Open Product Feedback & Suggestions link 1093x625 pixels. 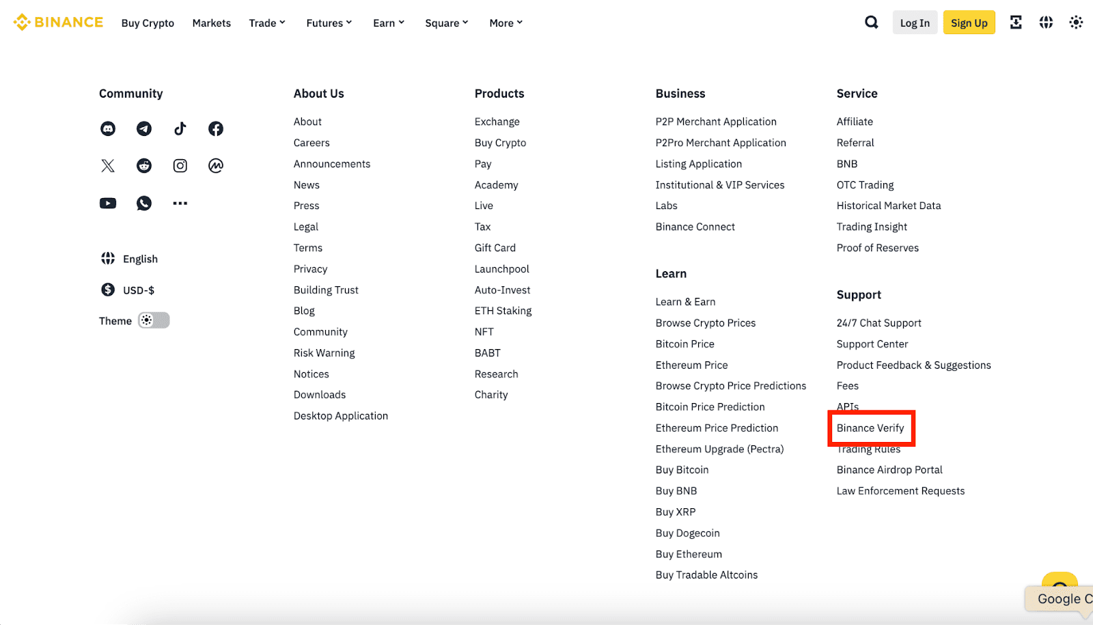pos(914,365)
